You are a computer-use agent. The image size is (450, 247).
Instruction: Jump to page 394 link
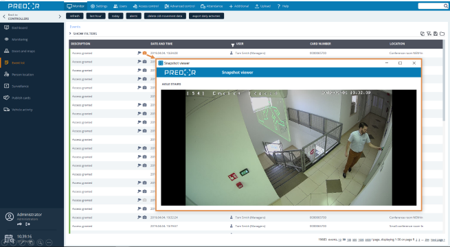[427, 239]
